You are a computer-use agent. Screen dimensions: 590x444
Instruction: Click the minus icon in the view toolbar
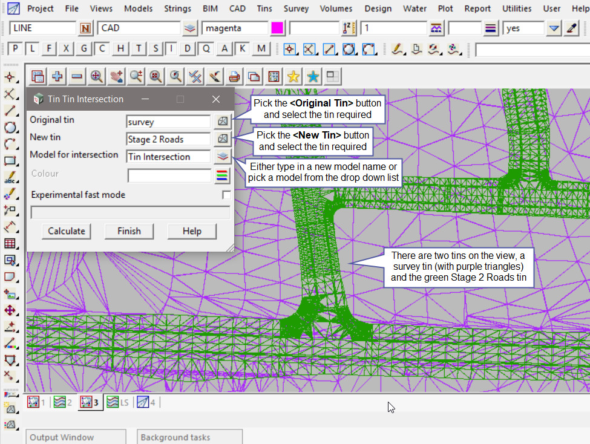point(77,76)
